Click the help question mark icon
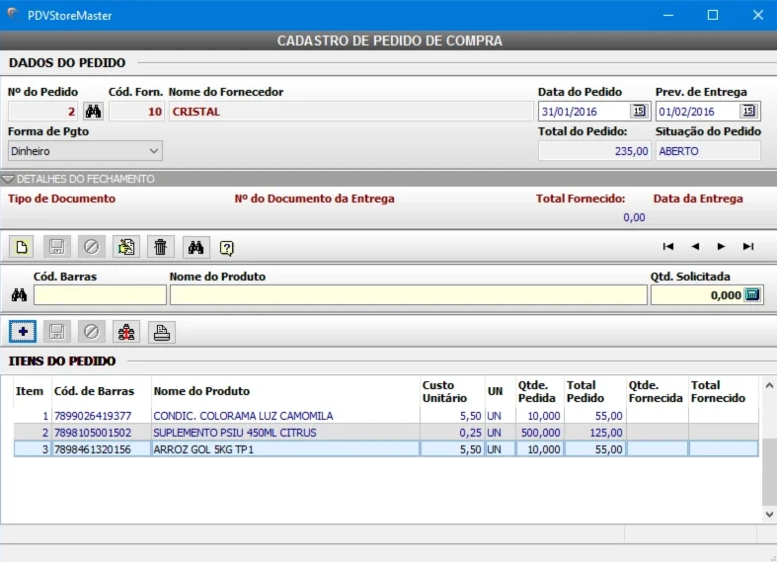The image size is (777, 562). [x=227, y=247]
